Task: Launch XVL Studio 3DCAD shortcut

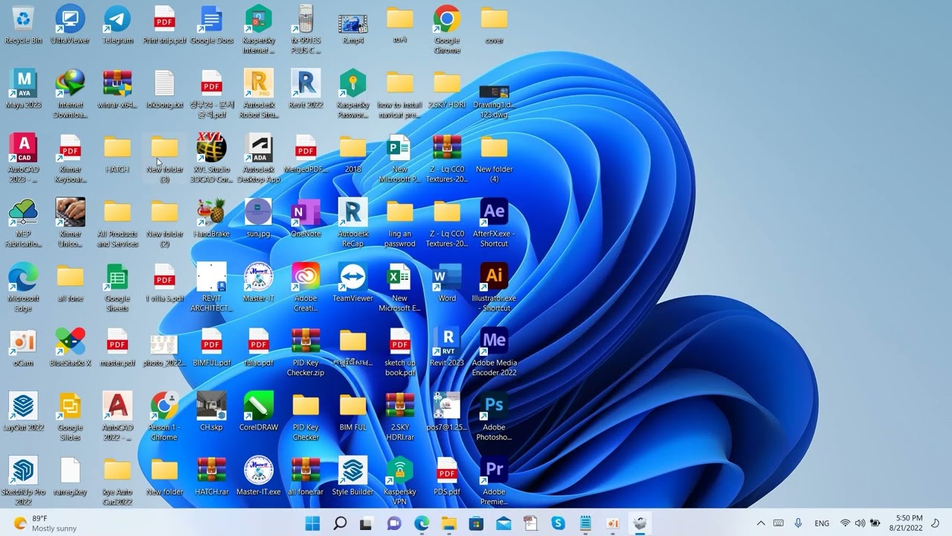Action: pyautogui.click(x=211, y=159)
